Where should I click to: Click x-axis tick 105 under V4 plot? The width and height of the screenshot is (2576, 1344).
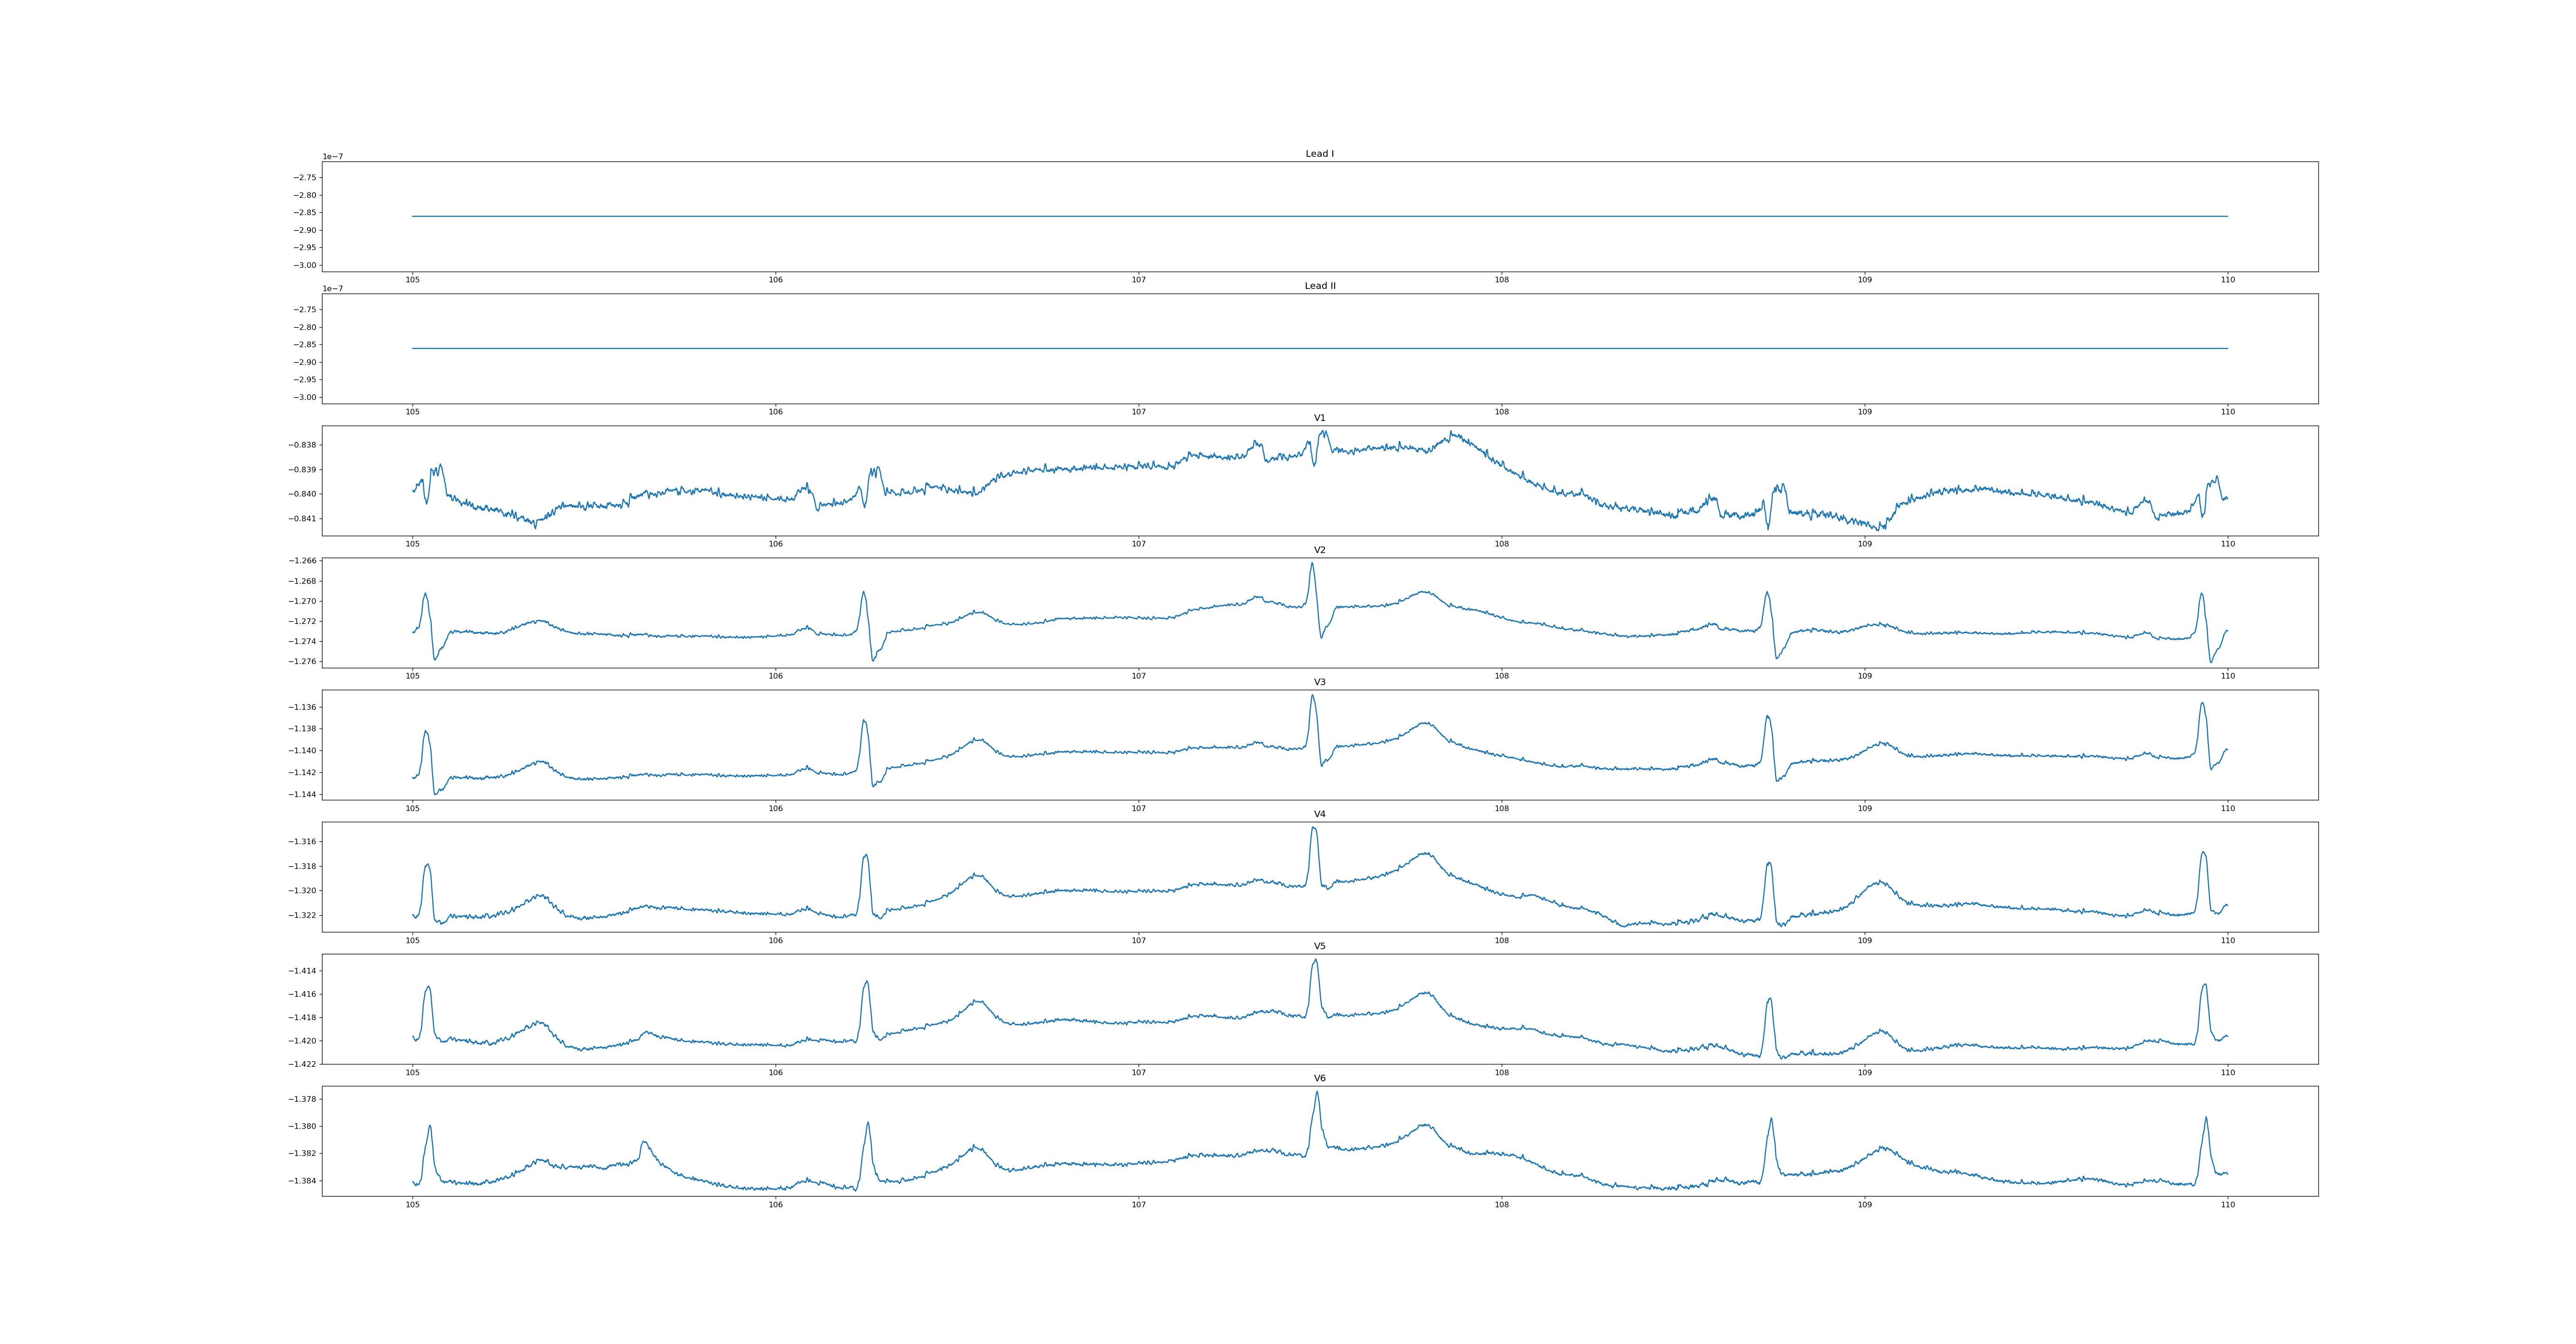point(412,941)
